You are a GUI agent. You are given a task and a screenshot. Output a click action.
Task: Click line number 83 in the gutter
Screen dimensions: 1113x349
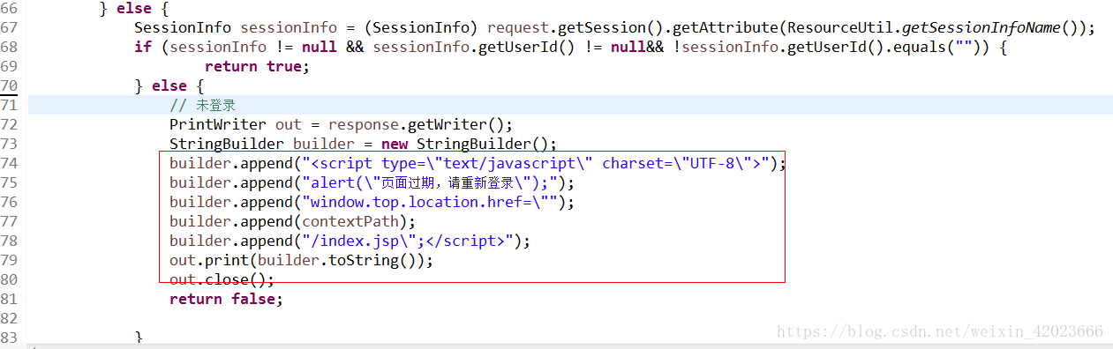pyautogui.click(x=9, y=338)
